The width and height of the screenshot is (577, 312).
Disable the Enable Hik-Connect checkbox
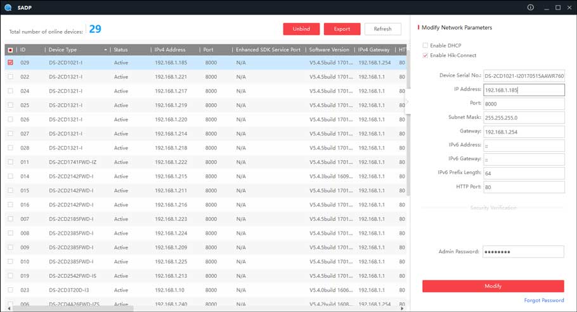point(425,56)
